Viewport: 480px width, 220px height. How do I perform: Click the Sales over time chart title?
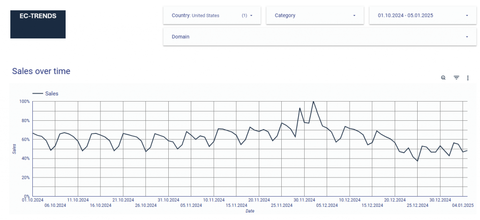[41, 71]
